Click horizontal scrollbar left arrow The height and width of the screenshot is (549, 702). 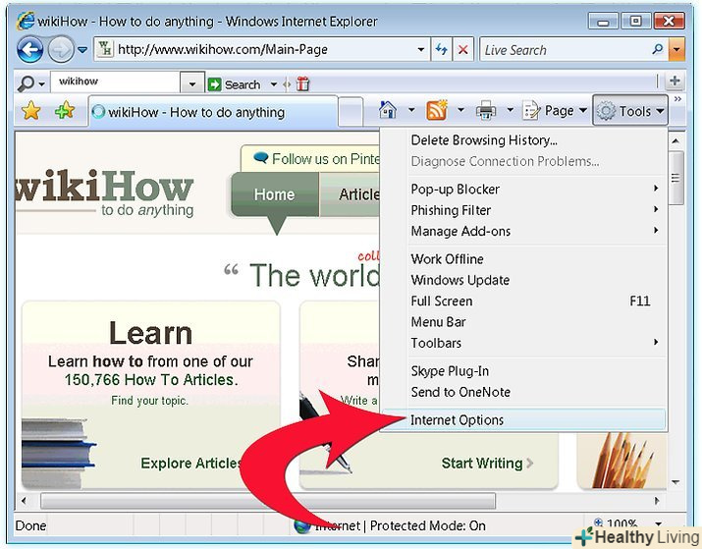coord(24,501)
